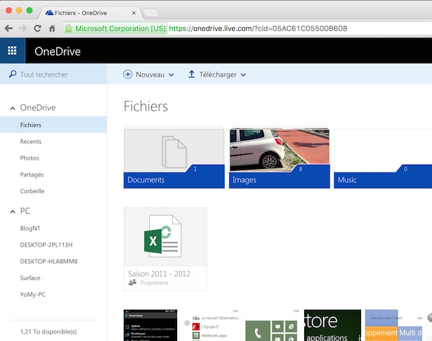The width and height of the screenshot is (432, 341).
Task: Collapse the PC section in the sidebar
Action: pyautogui.click(x=13, y=212)
